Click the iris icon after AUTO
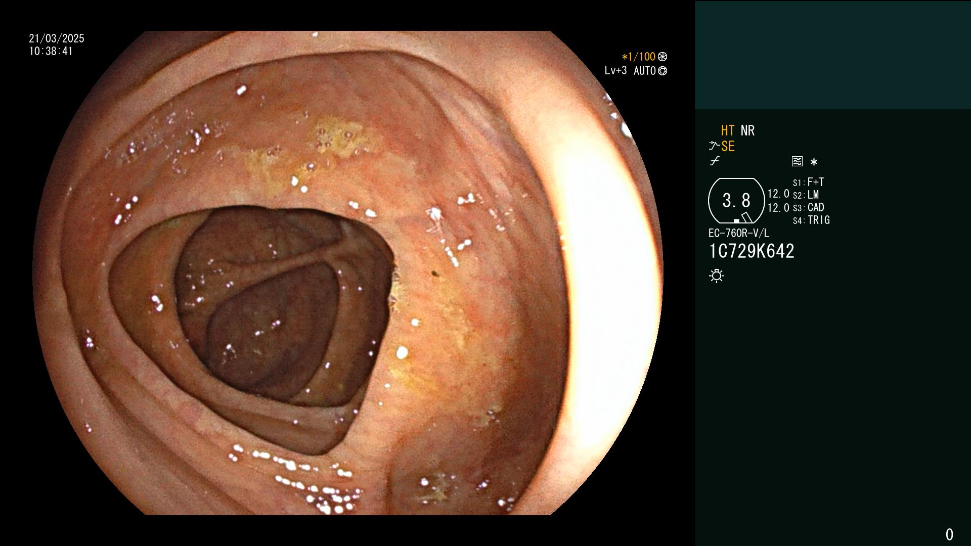 pyautogui.click(x=663, y=71)
